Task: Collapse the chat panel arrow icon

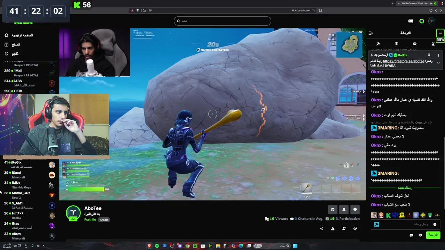Action: (371, 33)
